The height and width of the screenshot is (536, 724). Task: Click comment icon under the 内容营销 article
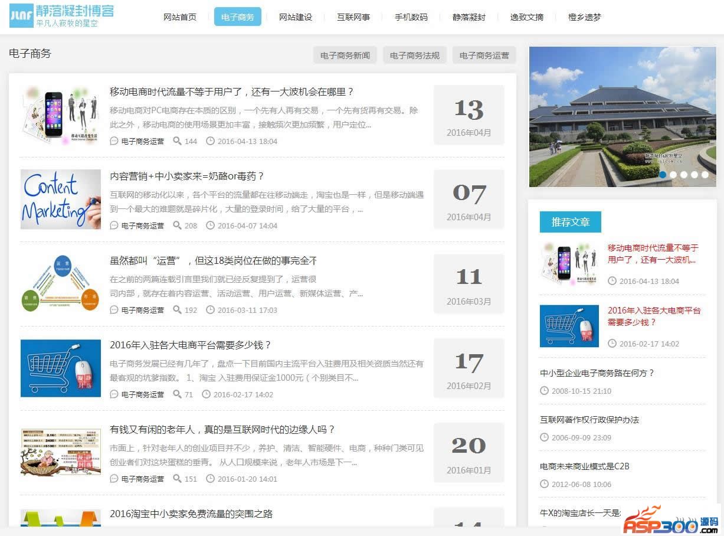coord(114,225)
